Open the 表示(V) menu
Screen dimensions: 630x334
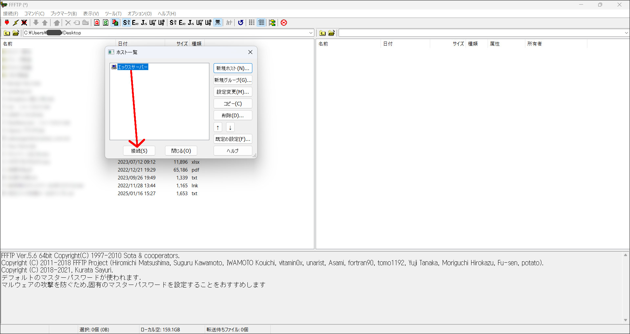(91, 13)
